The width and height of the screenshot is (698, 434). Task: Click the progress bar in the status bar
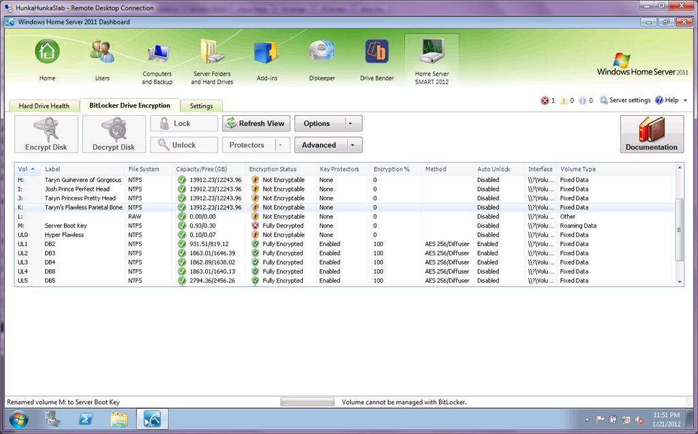[307, 402]
